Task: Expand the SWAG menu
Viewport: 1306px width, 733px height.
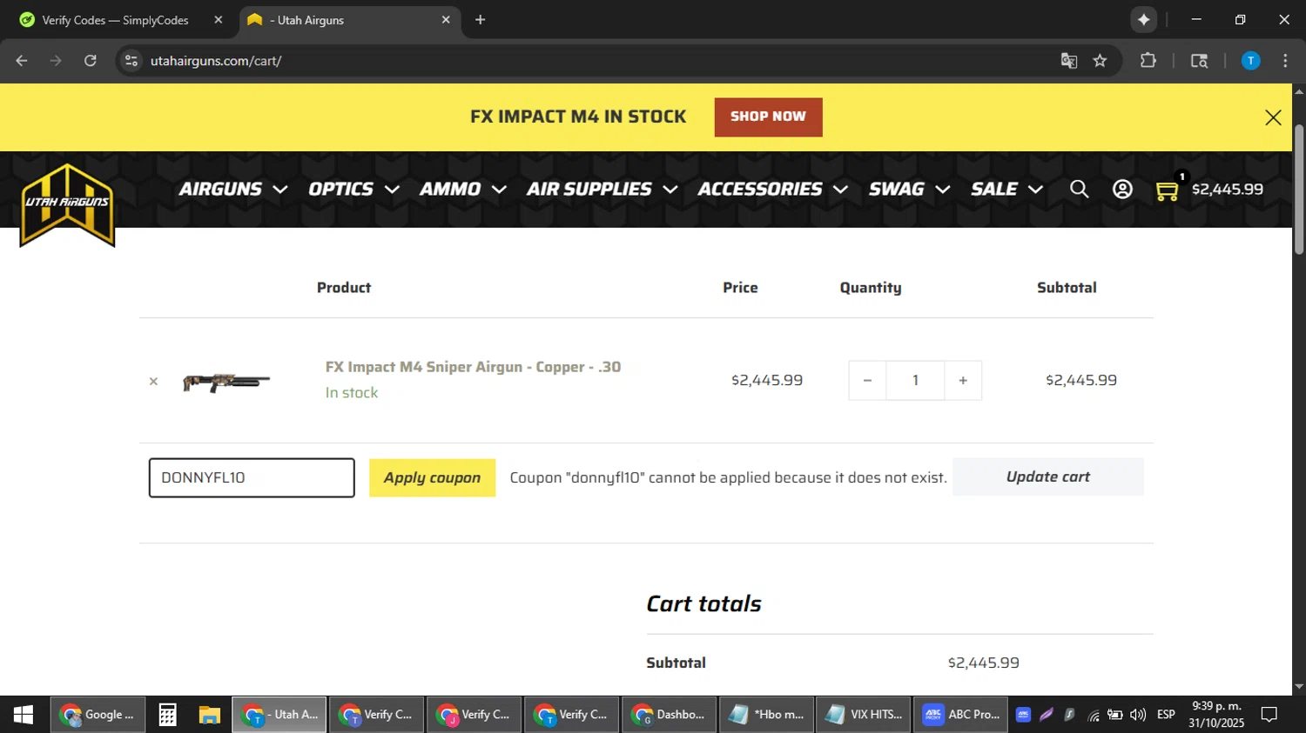Action: (x=909, y=190)
